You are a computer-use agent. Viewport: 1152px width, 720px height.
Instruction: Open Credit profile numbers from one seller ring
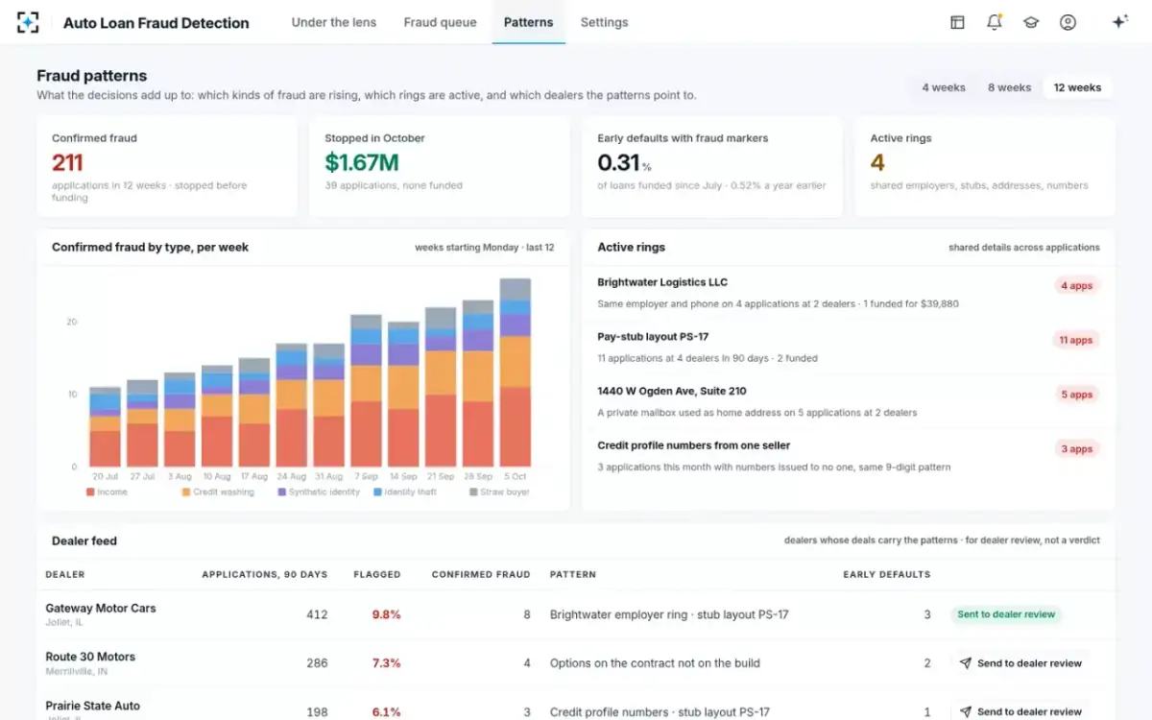(848, 456)
